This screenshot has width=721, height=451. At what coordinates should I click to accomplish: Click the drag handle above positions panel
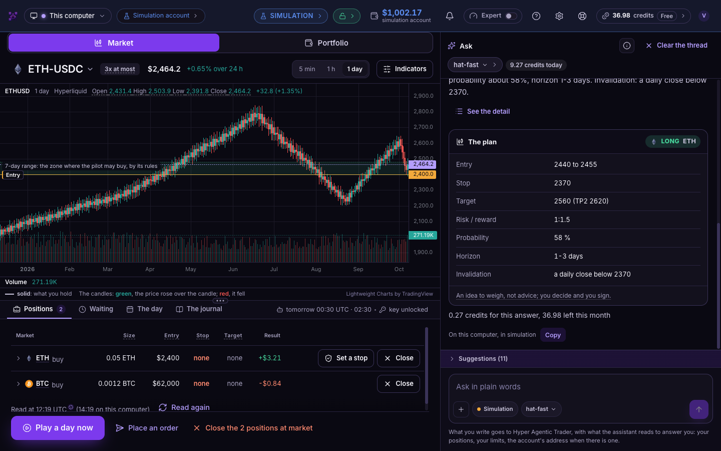(x=220, y=301)
